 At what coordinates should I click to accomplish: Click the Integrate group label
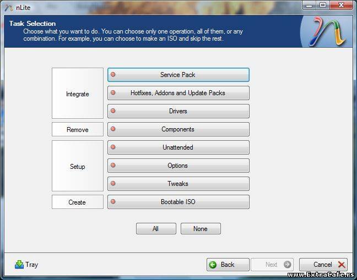point(78,94)
